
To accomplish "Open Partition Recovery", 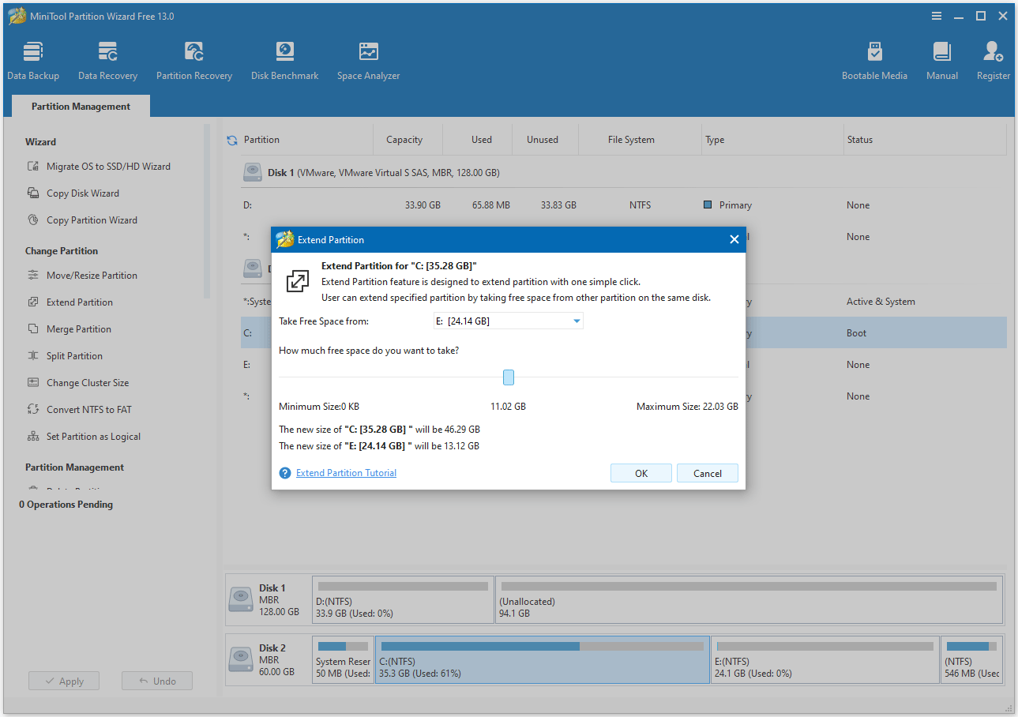I will [194, 59].
